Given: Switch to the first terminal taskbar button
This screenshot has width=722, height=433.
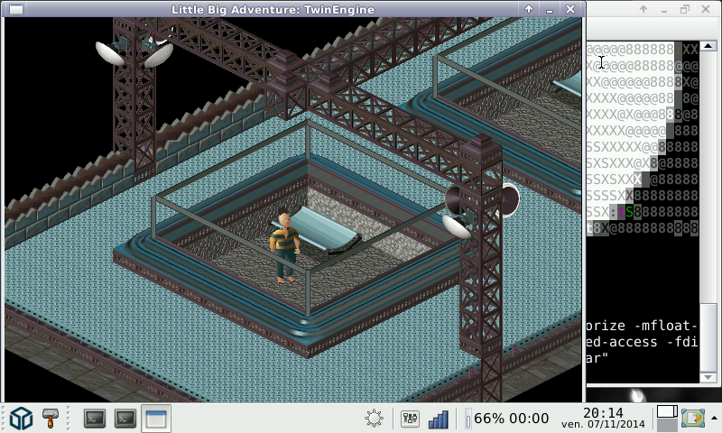Looking at the screenshot, I should 96,419.
